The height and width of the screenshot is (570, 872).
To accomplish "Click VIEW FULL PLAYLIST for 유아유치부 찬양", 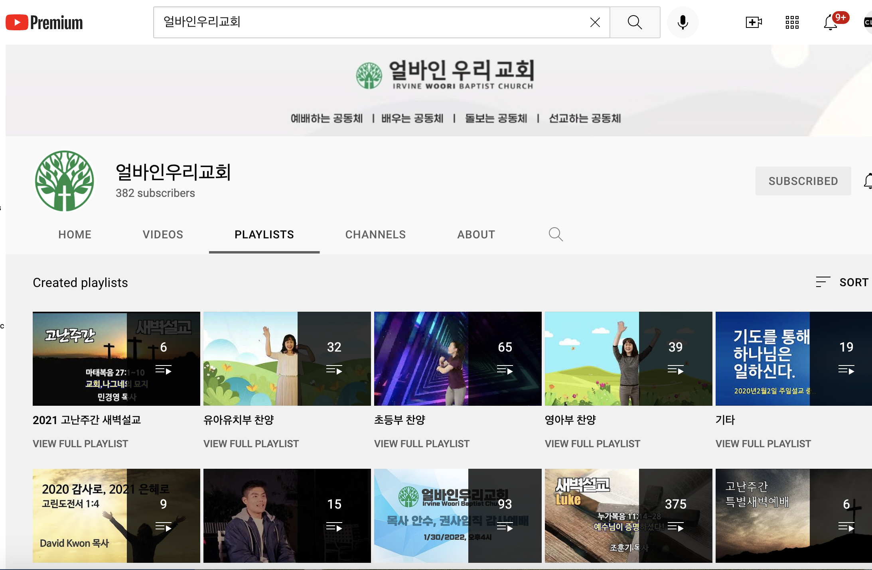I will coord(250,443).
